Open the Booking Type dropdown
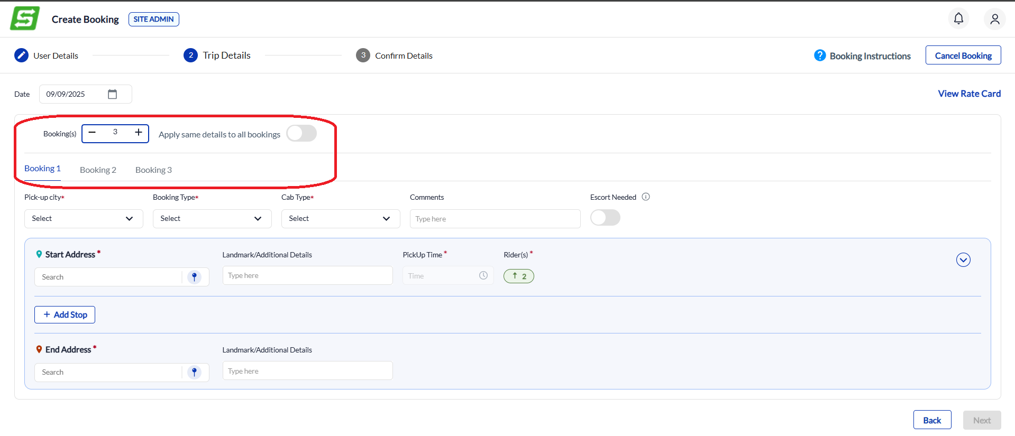1015x436 pixels. click(x=212, y=219)
